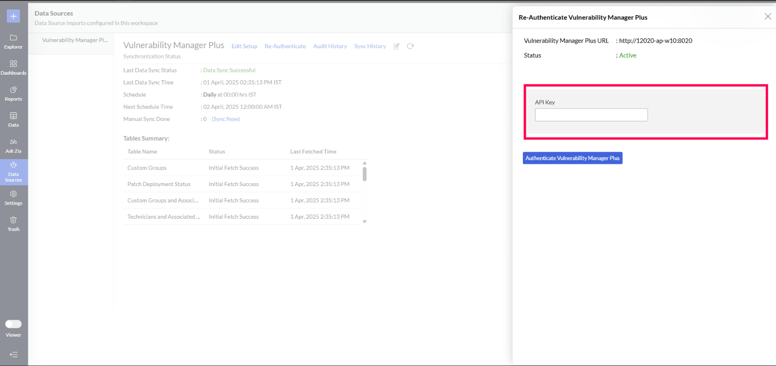The width and height of the screenshot is (776, 366).
Task: Click the Vulnerability Manager Plus title heading
Action: point(174,45)
